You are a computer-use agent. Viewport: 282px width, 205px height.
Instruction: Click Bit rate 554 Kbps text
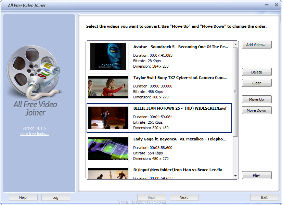pyautogui.click(x=148, y=153)
